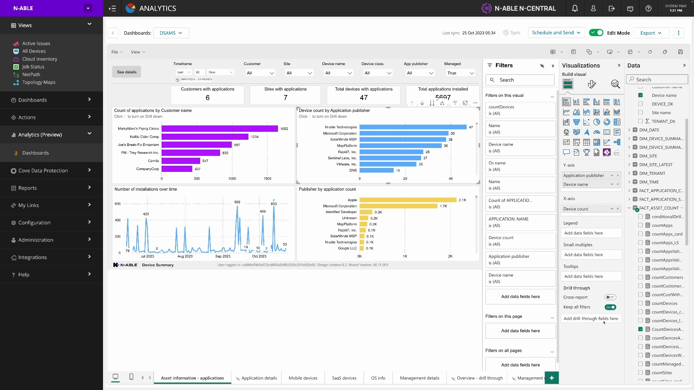The image size is (694, 390).
Task: Expand the DIM_DATE table
Action: 629,130
